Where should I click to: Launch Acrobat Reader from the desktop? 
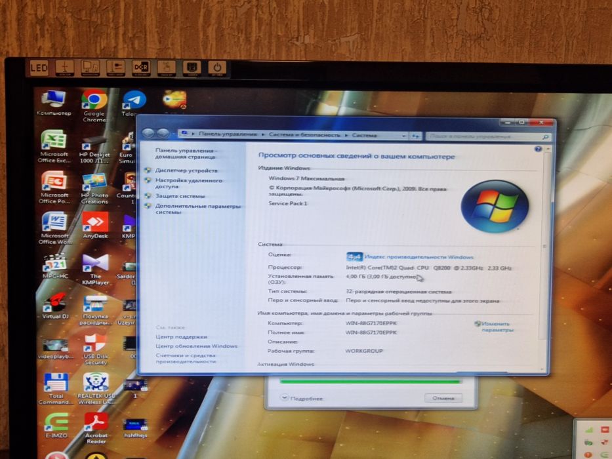(x=96, y=429)
